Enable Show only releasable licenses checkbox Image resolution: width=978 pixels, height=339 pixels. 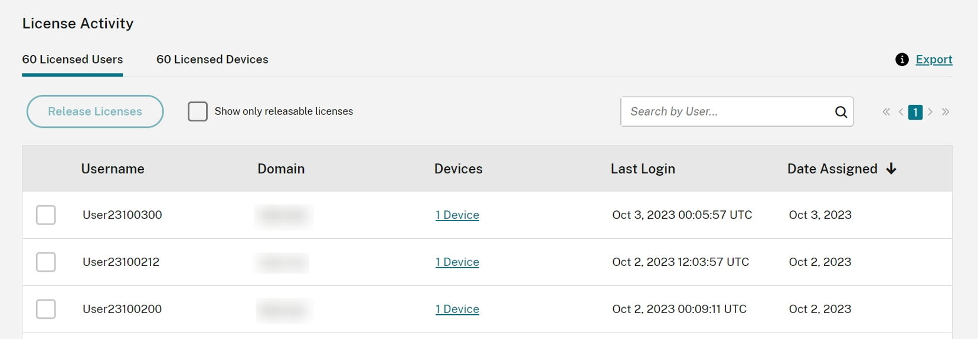pos(198,111)
